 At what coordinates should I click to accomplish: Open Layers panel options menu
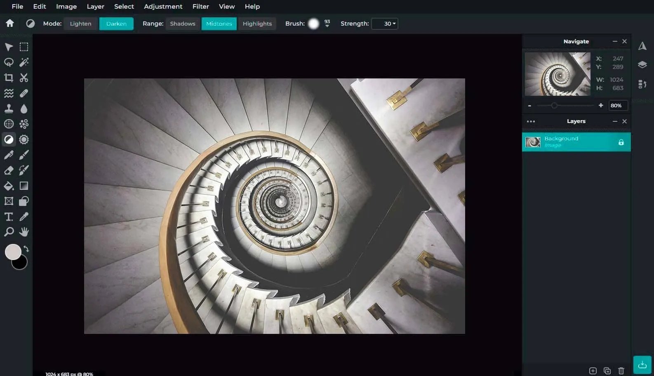(531, 121)
